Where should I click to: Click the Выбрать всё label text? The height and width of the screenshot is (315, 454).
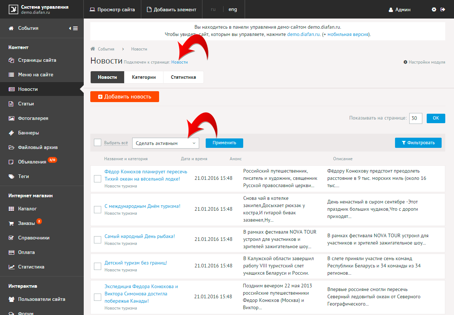116,143
